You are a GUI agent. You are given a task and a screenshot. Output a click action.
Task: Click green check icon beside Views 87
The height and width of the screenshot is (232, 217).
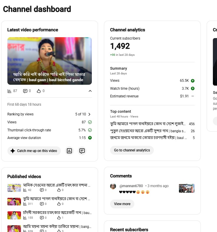pos(90,122)
